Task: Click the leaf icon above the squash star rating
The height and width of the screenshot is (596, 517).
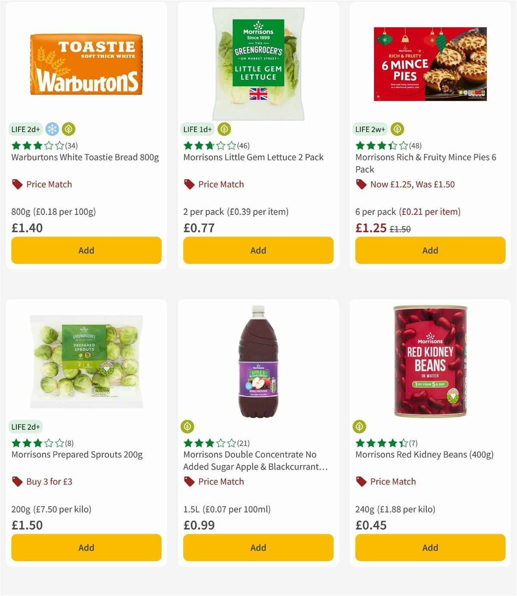Action: point(187,426)
